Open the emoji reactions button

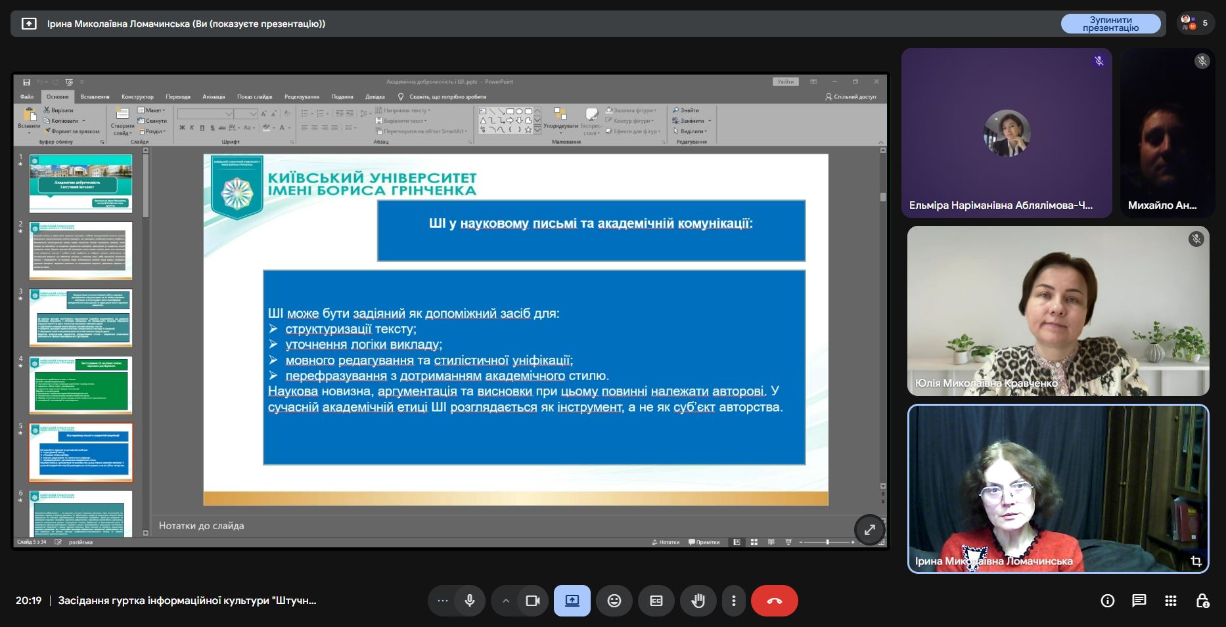pos(614,601)
